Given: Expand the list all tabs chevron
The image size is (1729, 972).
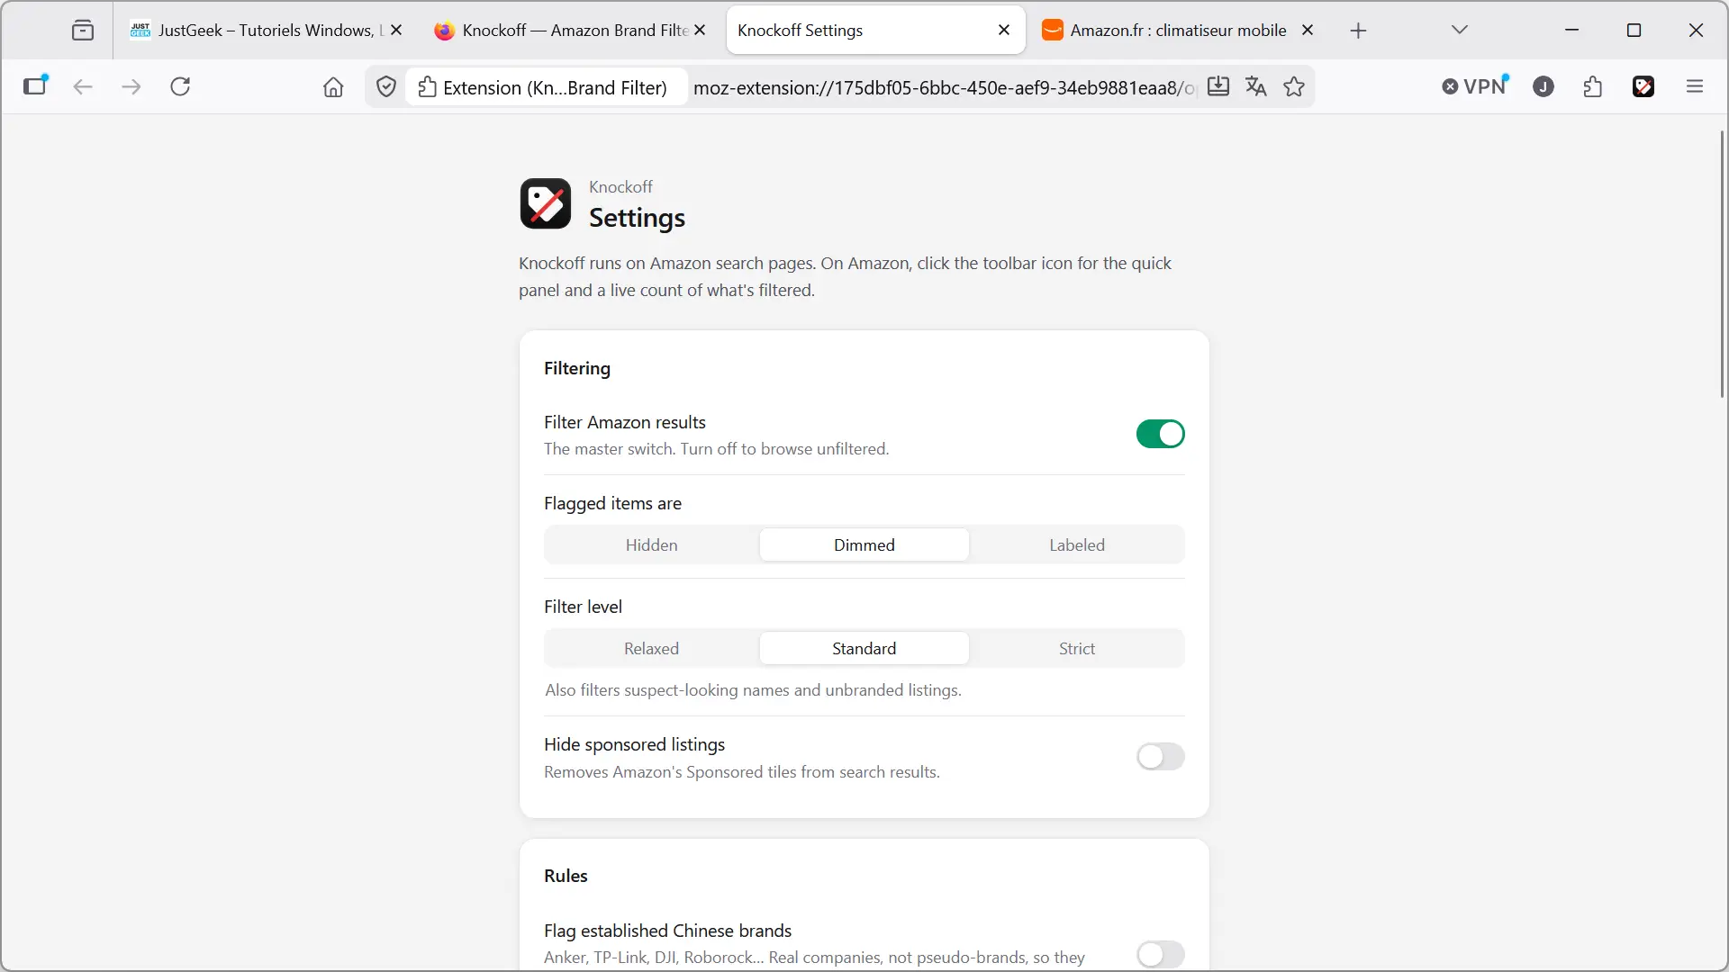Looking at the screenshot, I should click(1460, 30).
